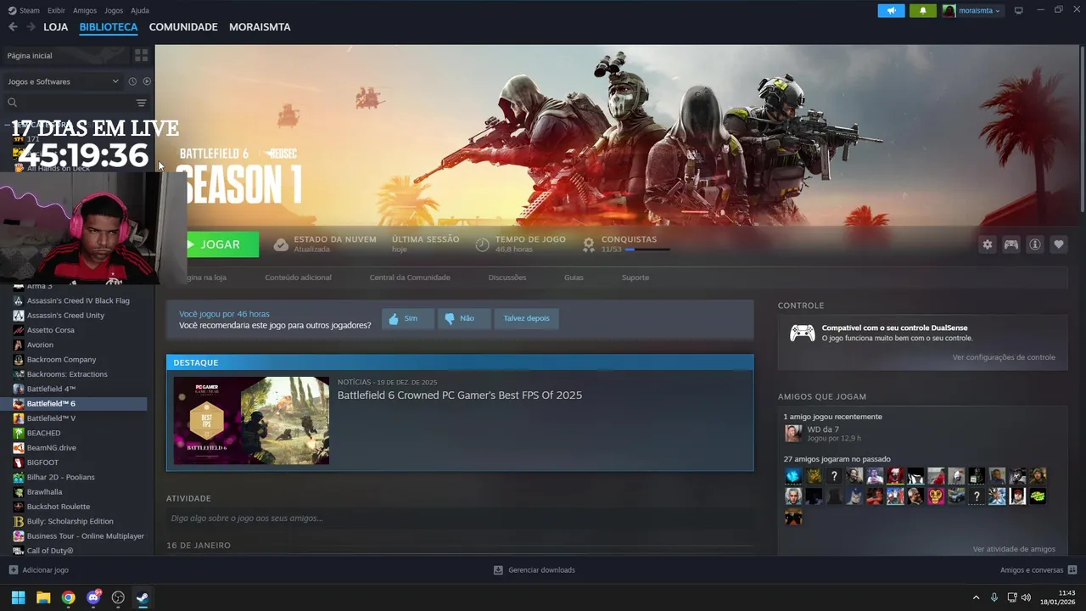Open Amigos e conversas panel

pyautogui.click(x=1038, y=570)
